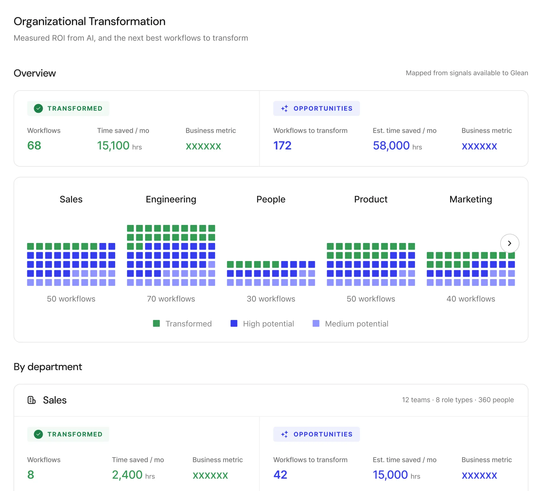Screen dimensions: 542x491
Task: Click the 68 transformed workflows value
Action: point(34,146)
